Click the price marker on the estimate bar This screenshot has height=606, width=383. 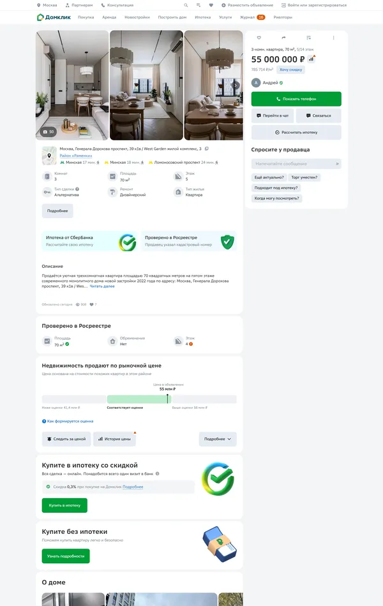[x=167, y=399]
